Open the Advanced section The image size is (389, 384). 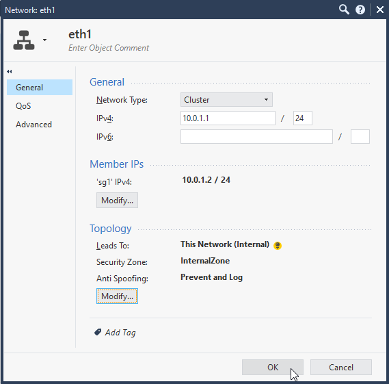coord(33,125)
